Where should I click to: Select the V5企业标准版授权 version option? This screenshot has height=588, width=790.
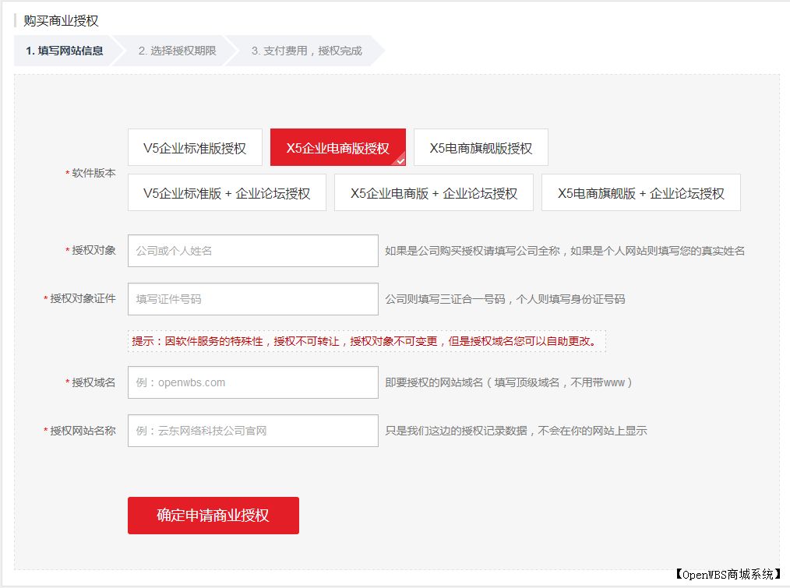pyautogui.click(x=195, y=146)
